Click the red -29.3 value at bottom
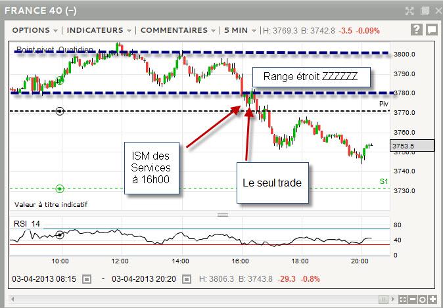443x308 pixels. click(287, 279)
